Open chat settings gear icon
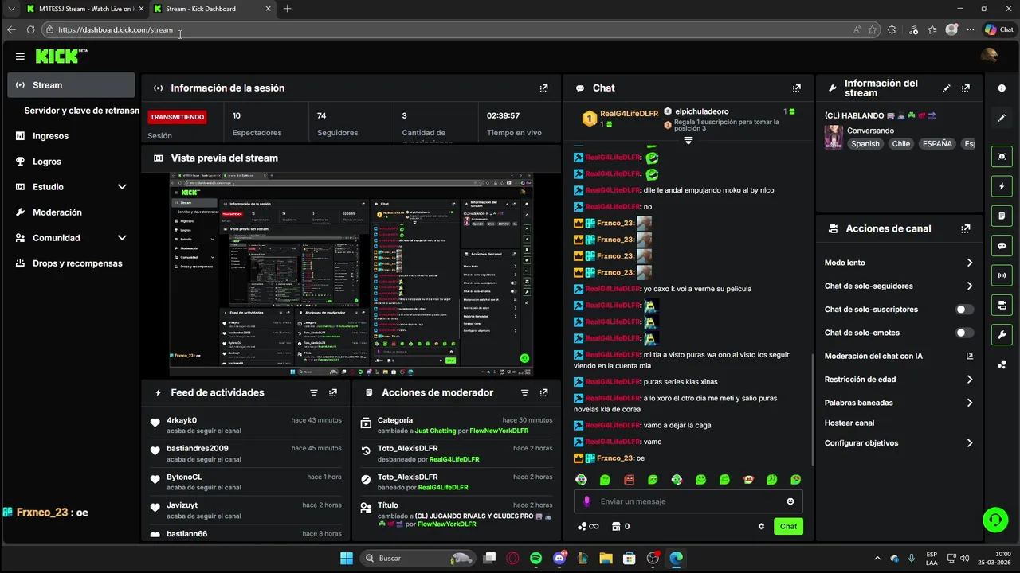1020x573 pixels. click(x=761, y=527)
